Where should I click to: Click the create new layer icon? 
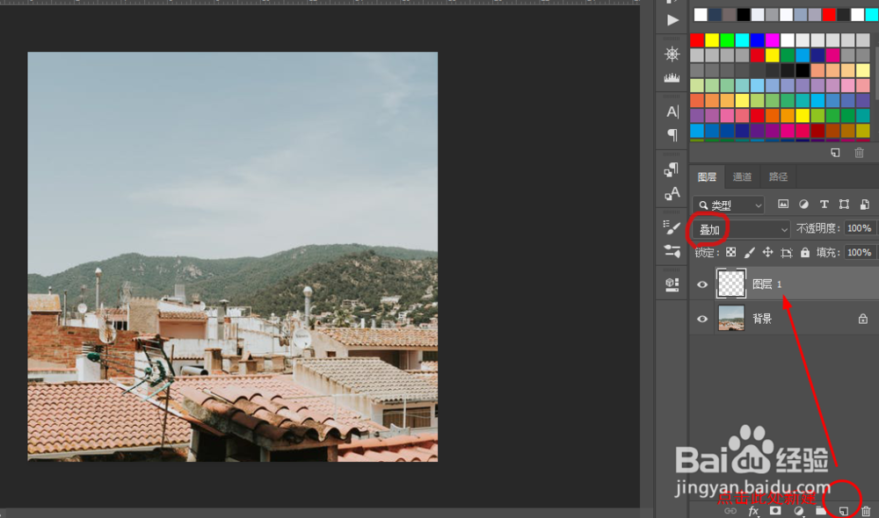coord(844,511)
